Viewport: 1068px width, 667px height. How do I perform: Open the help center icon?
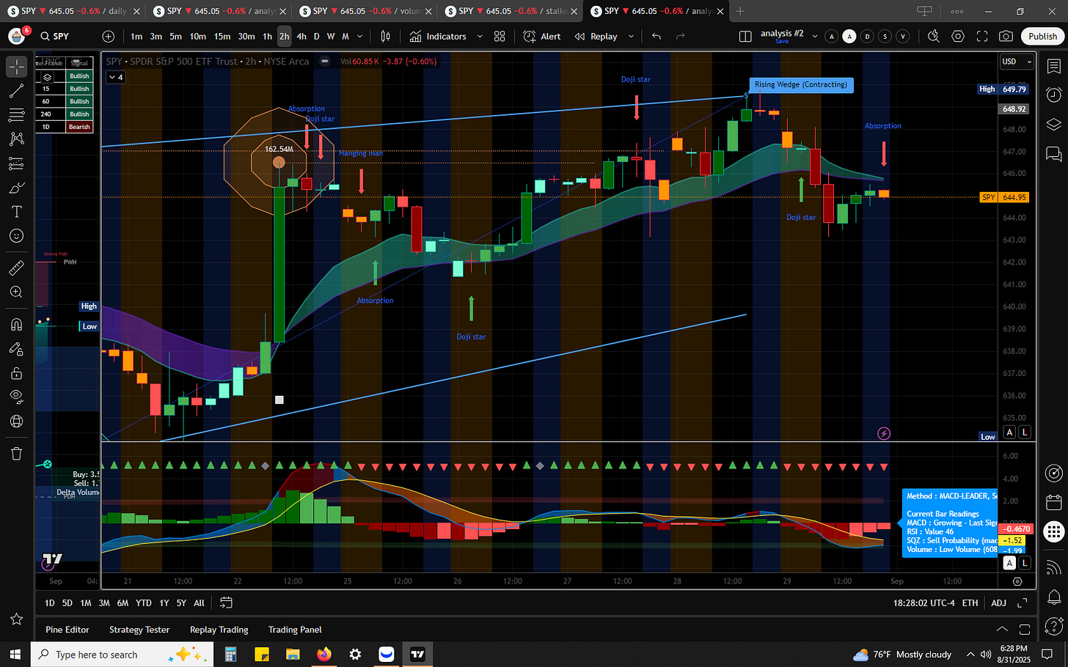pos(1054,625)
